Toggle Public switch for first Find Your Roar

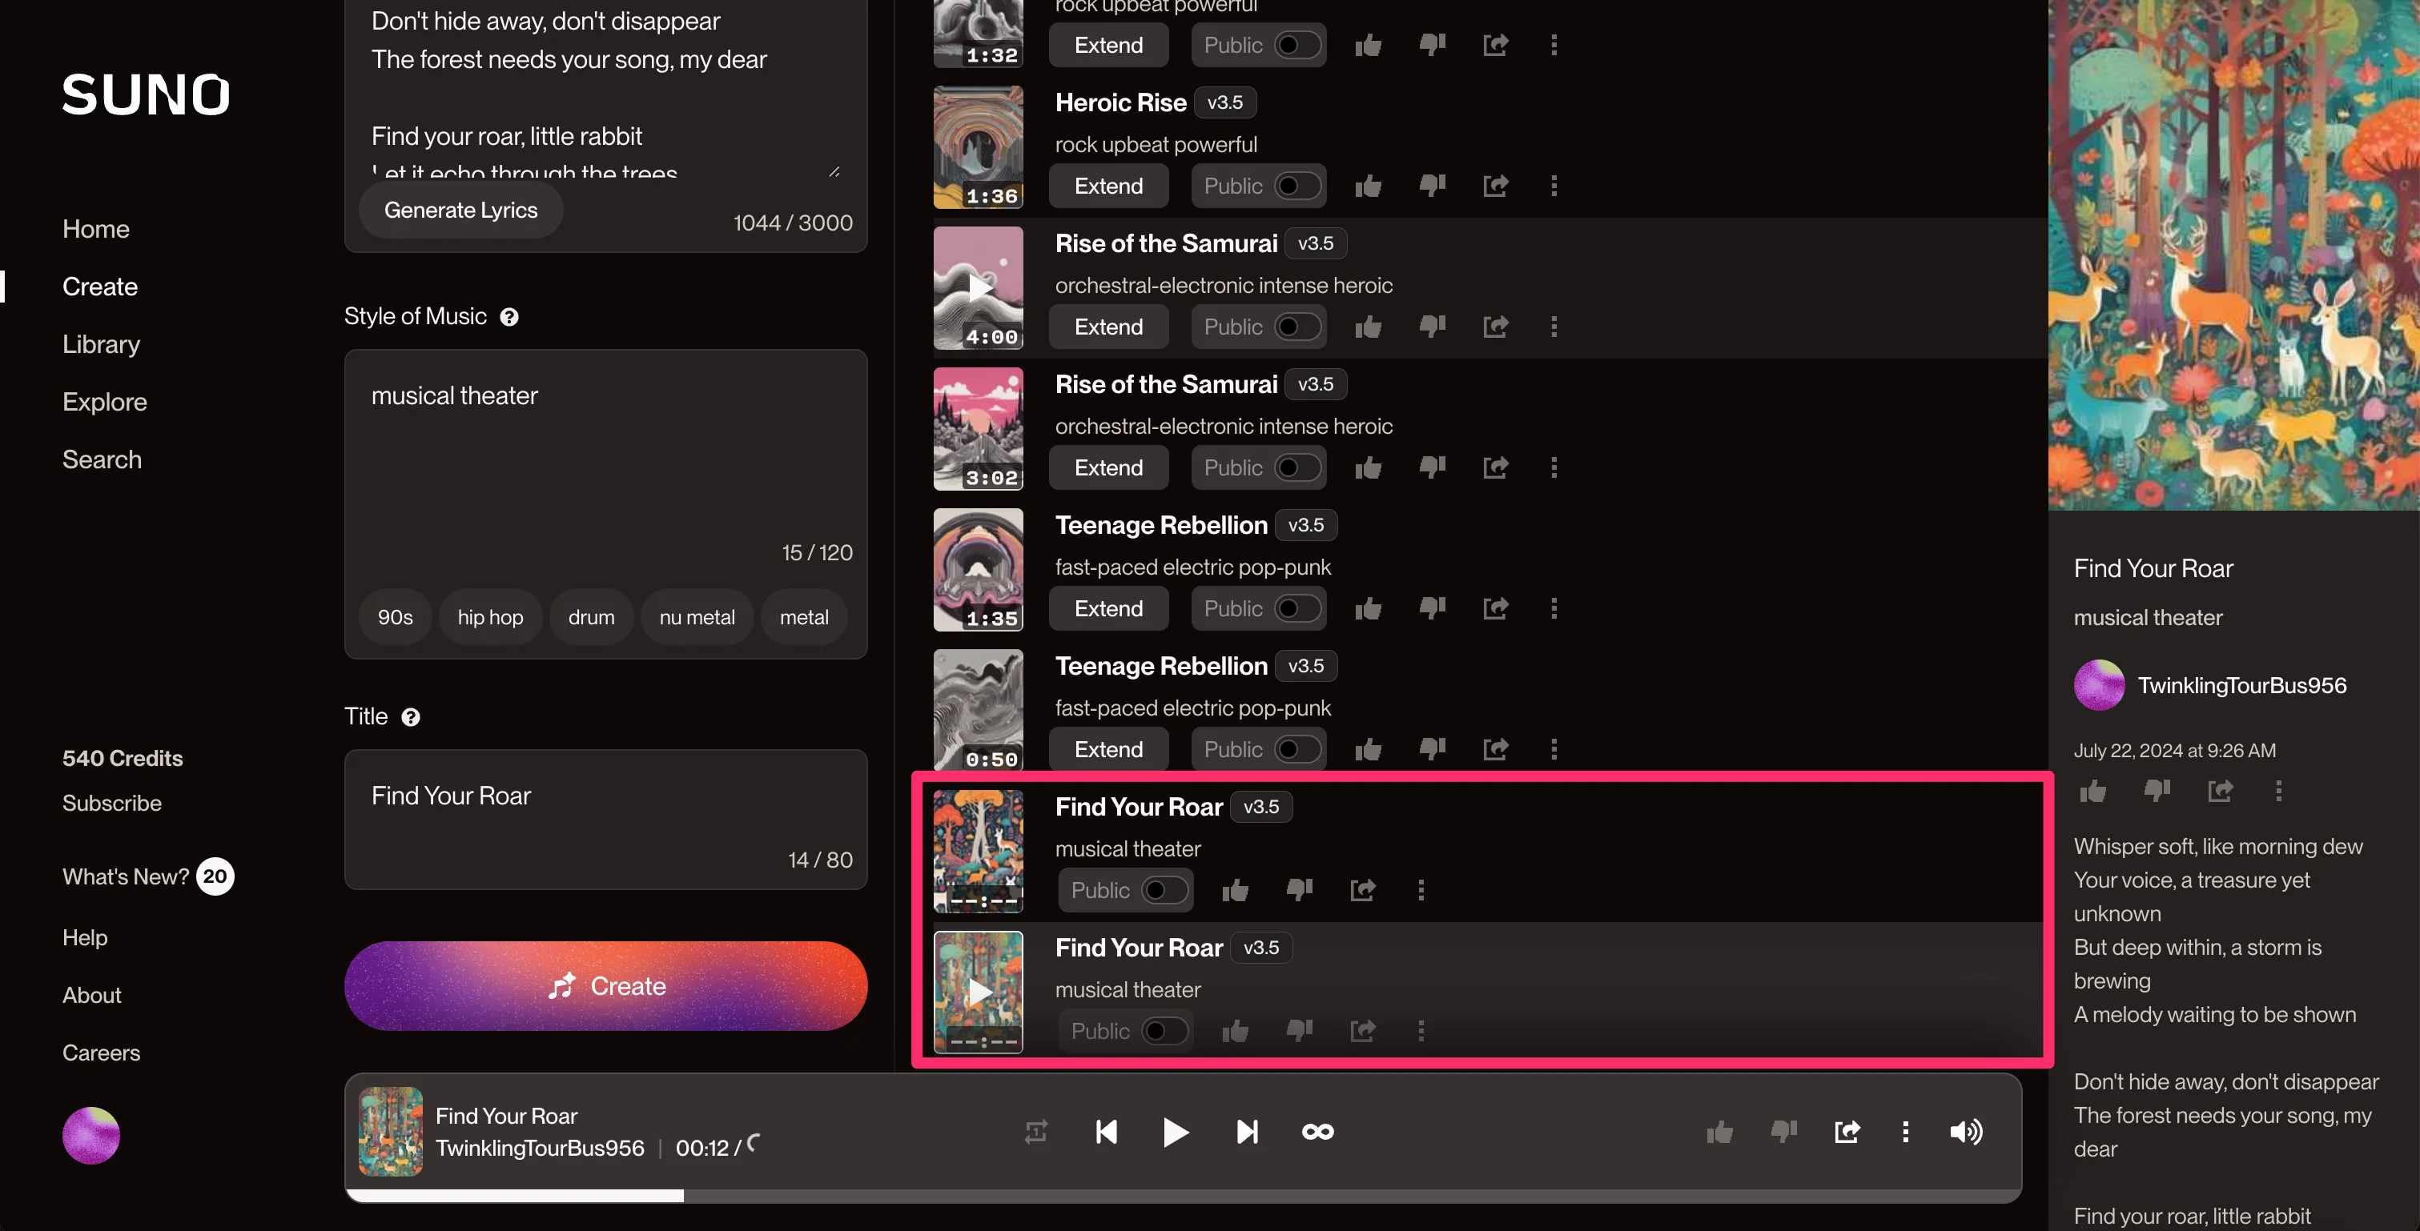1164,890
